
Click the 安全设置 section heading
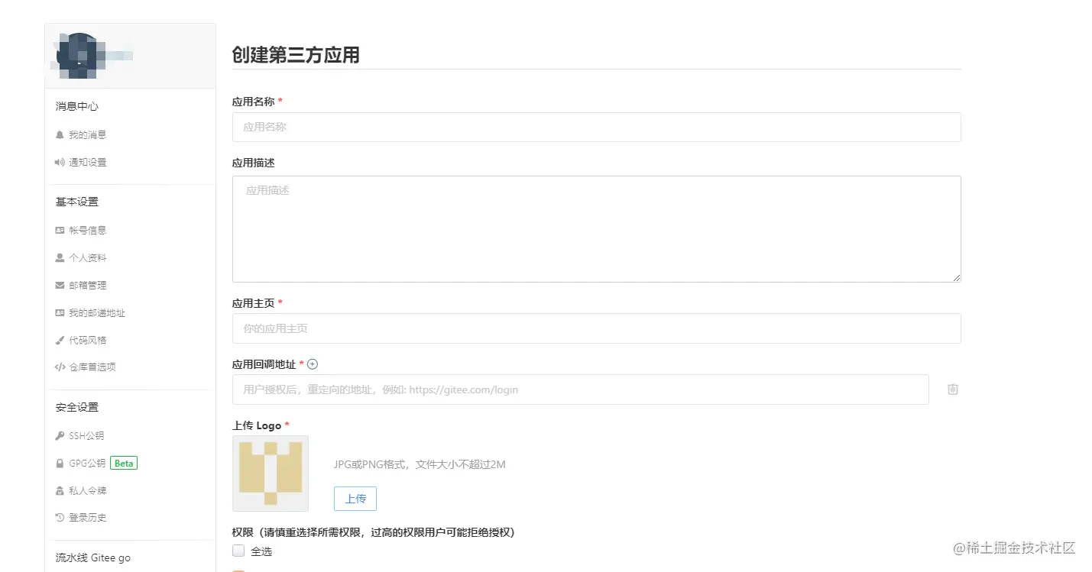[x=76, y=407]
